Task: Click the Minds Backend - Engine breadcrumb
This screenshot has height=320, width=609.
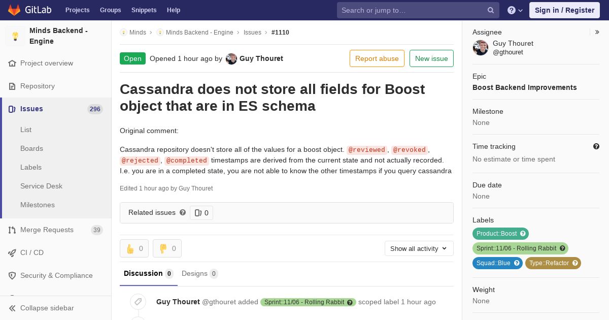Action: [x=199, y=32]
